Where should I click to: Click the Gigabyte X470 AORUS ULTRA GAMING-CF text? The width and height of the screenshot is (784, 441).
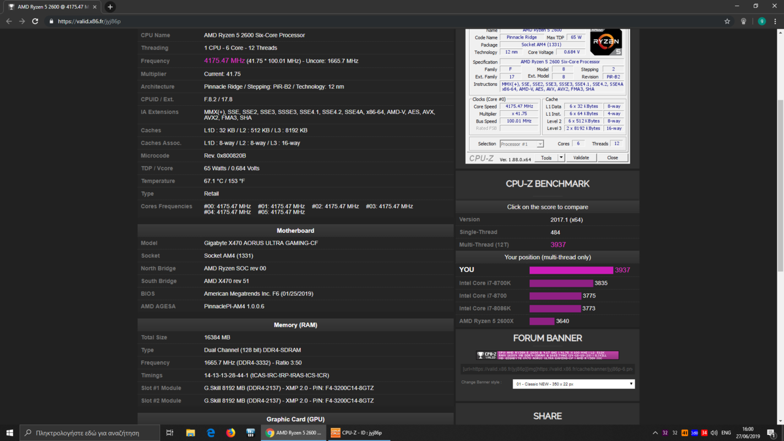pos(261,243)
